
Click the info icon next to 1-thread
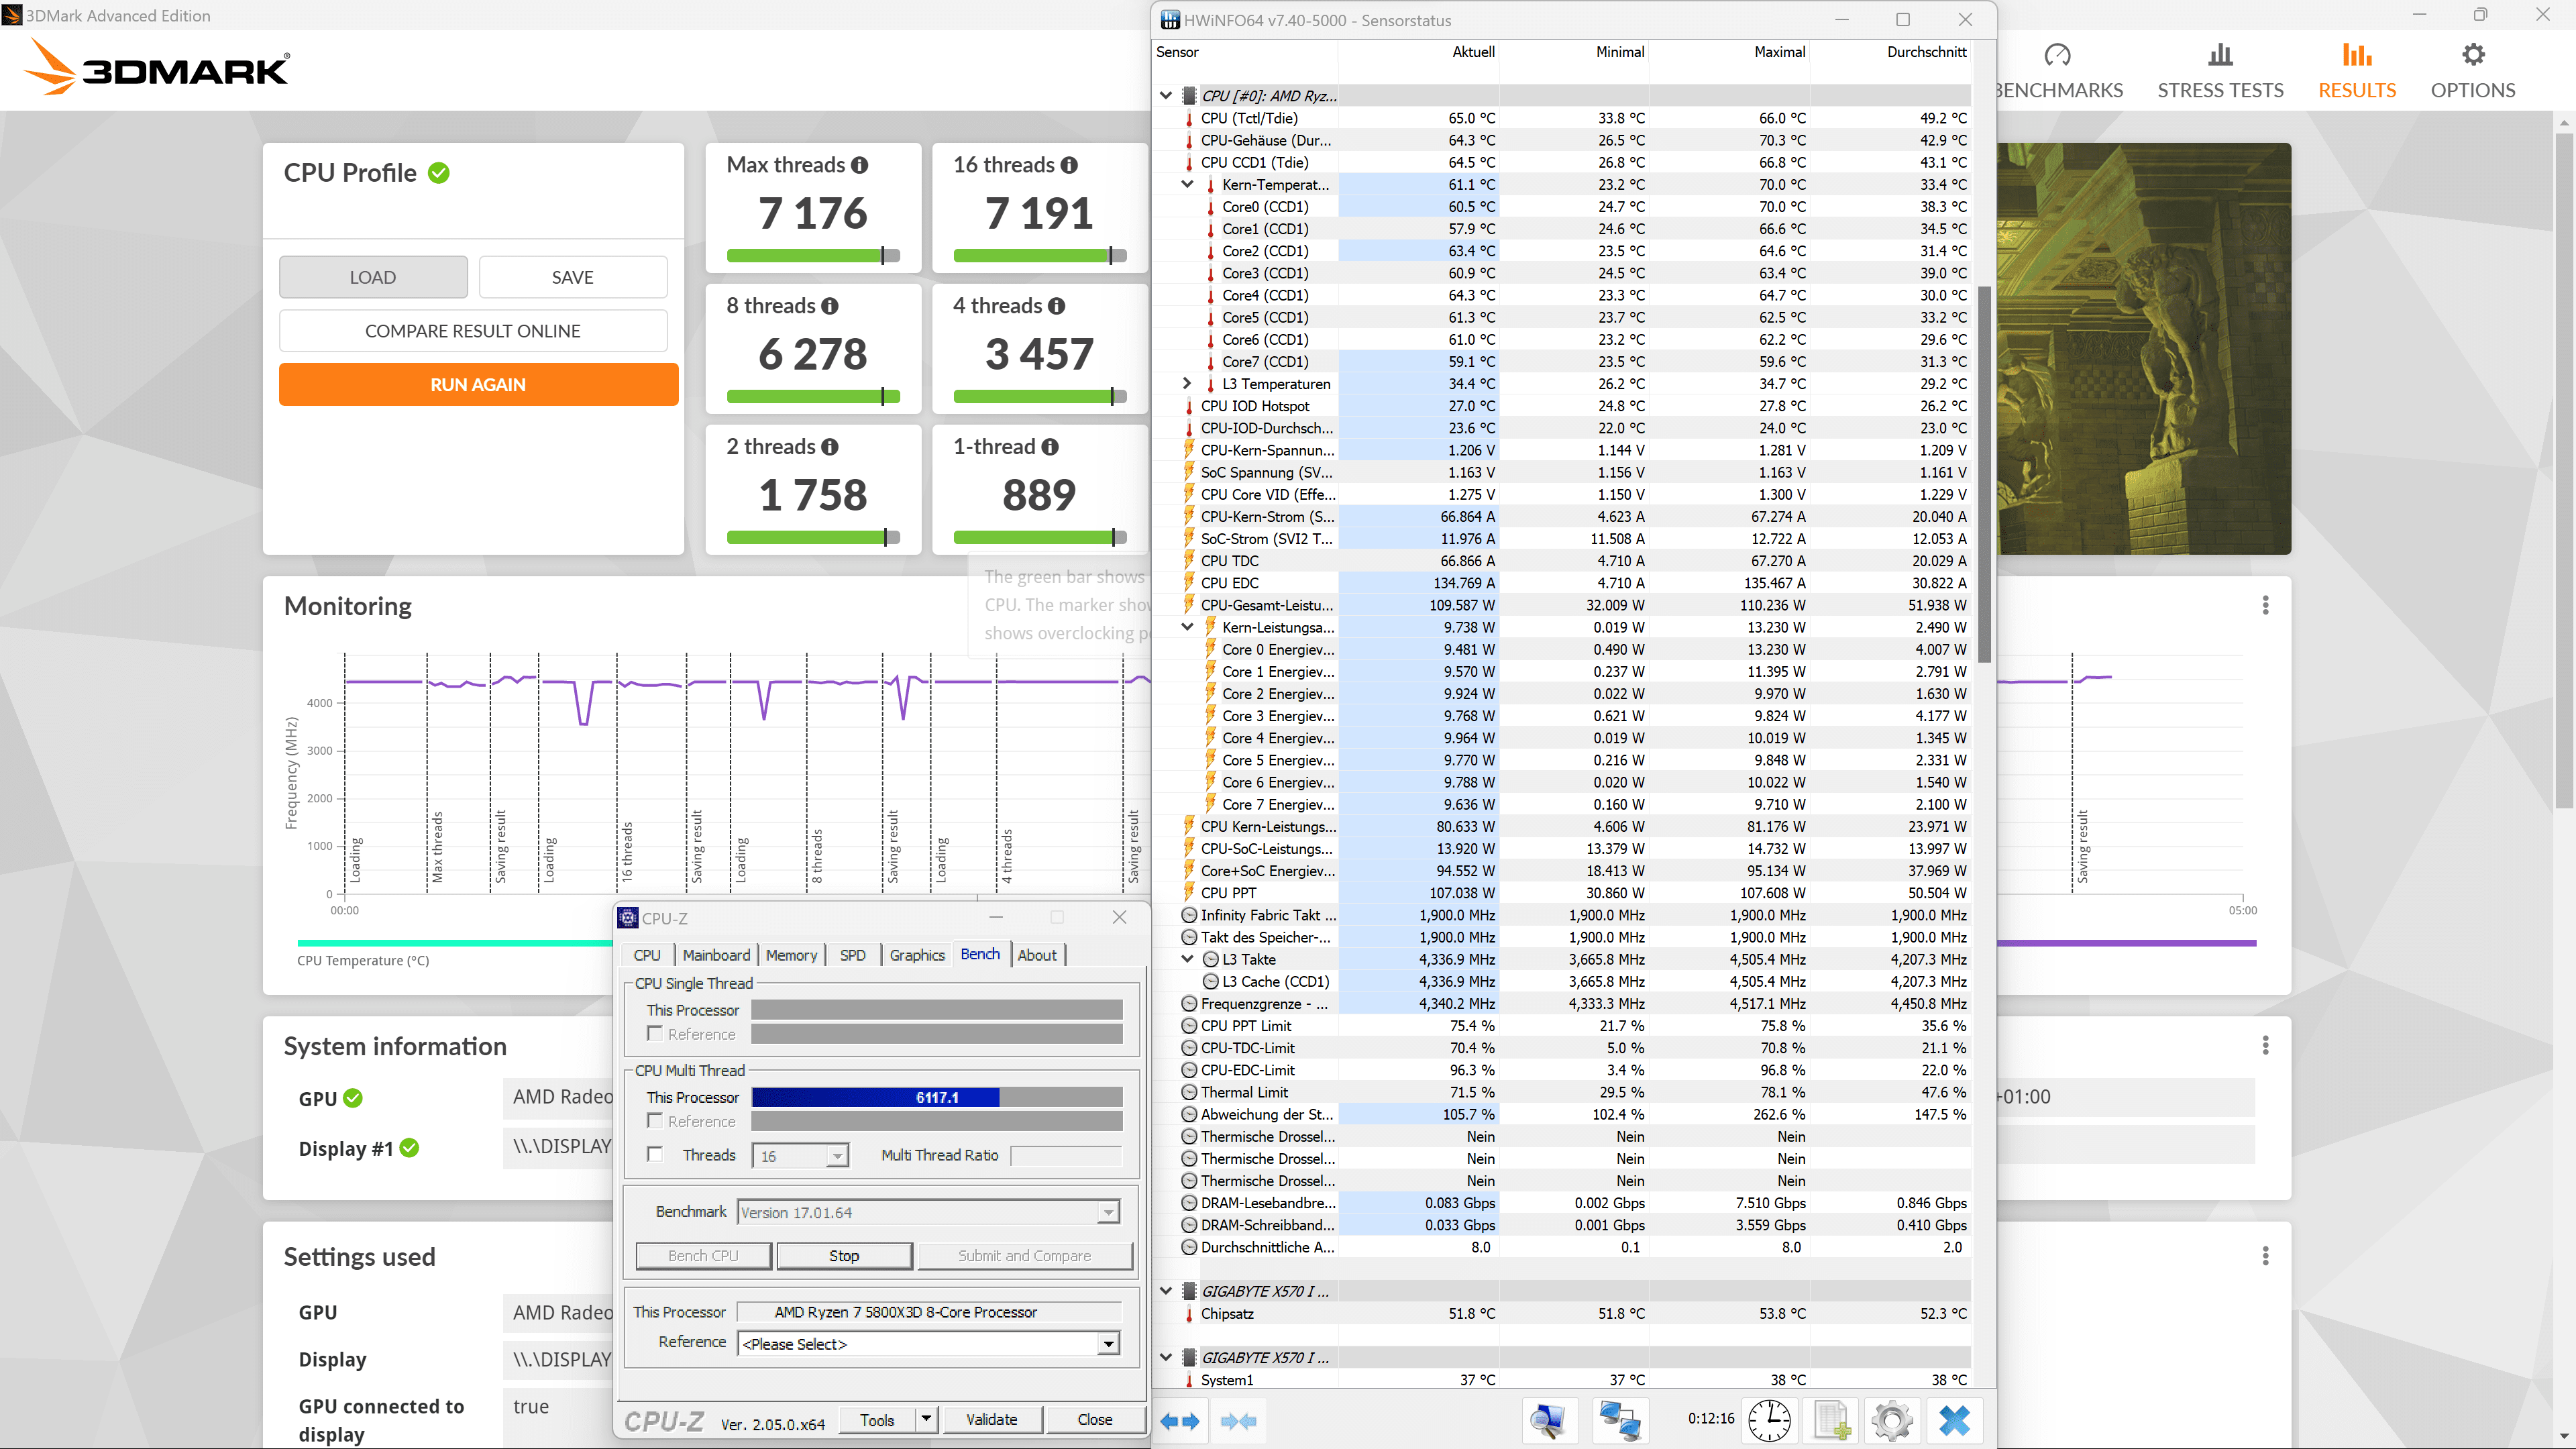coord(1050,447)
